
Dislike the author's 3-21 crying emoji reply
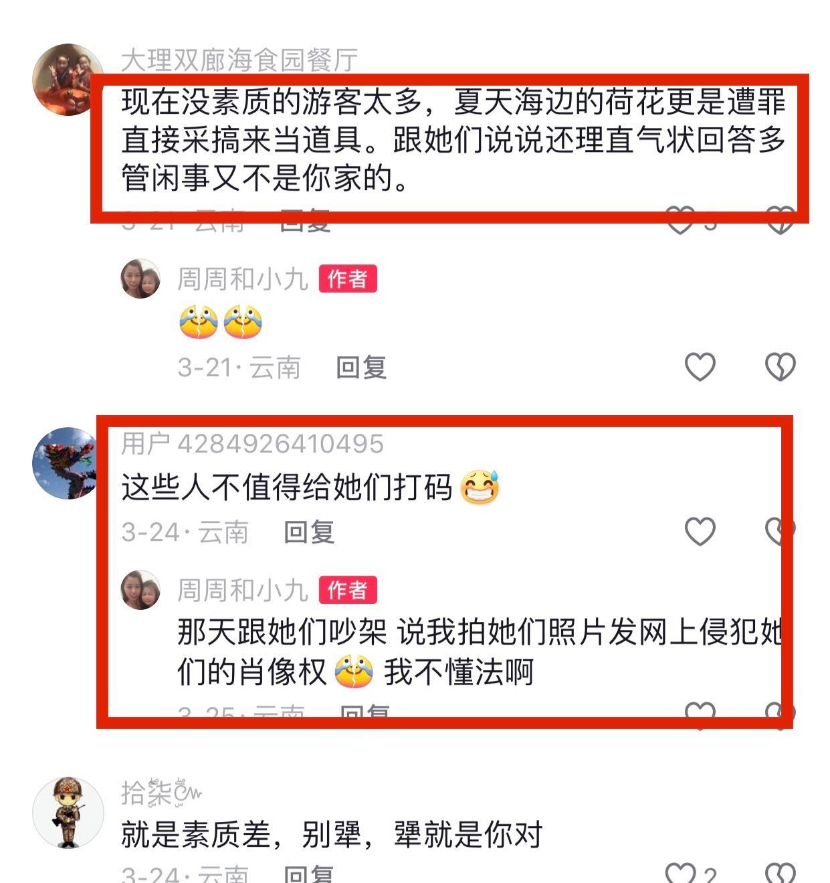(780, 367)
